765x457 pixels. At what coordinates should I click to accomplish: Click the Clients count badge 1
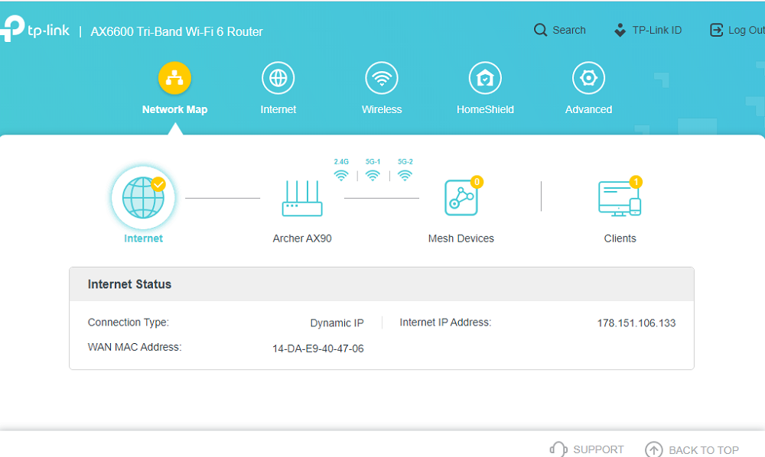(x=636, y=182)
